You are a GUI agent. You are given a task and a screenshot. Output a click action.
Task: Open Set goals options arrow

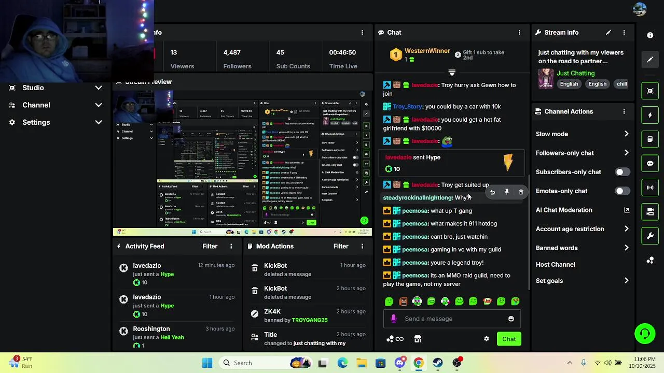626,281
